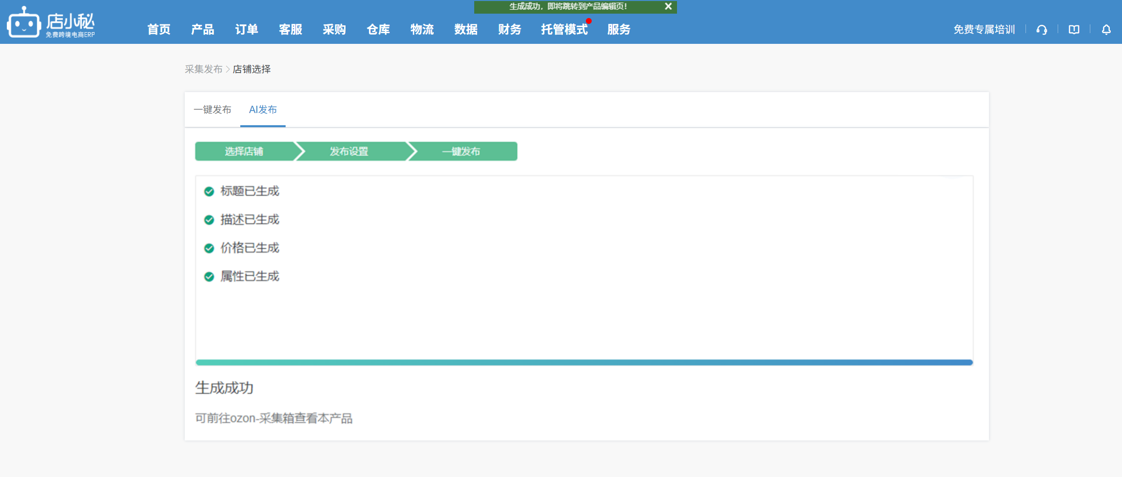
Task: Click the green check beside 属性已生成
Action: pyautogui.click(x=209, y=277)
